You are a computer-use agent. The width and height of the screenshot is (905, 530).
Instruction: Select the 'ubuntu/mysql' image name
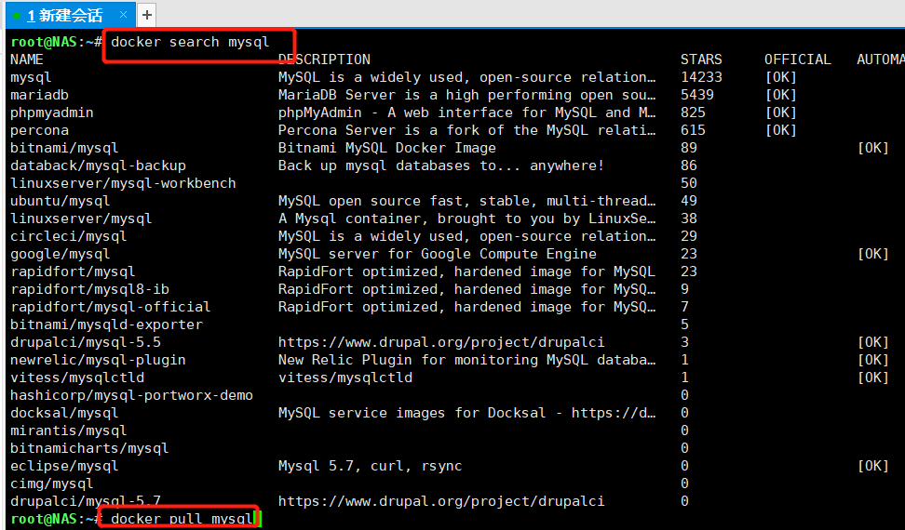click(60, 201)
